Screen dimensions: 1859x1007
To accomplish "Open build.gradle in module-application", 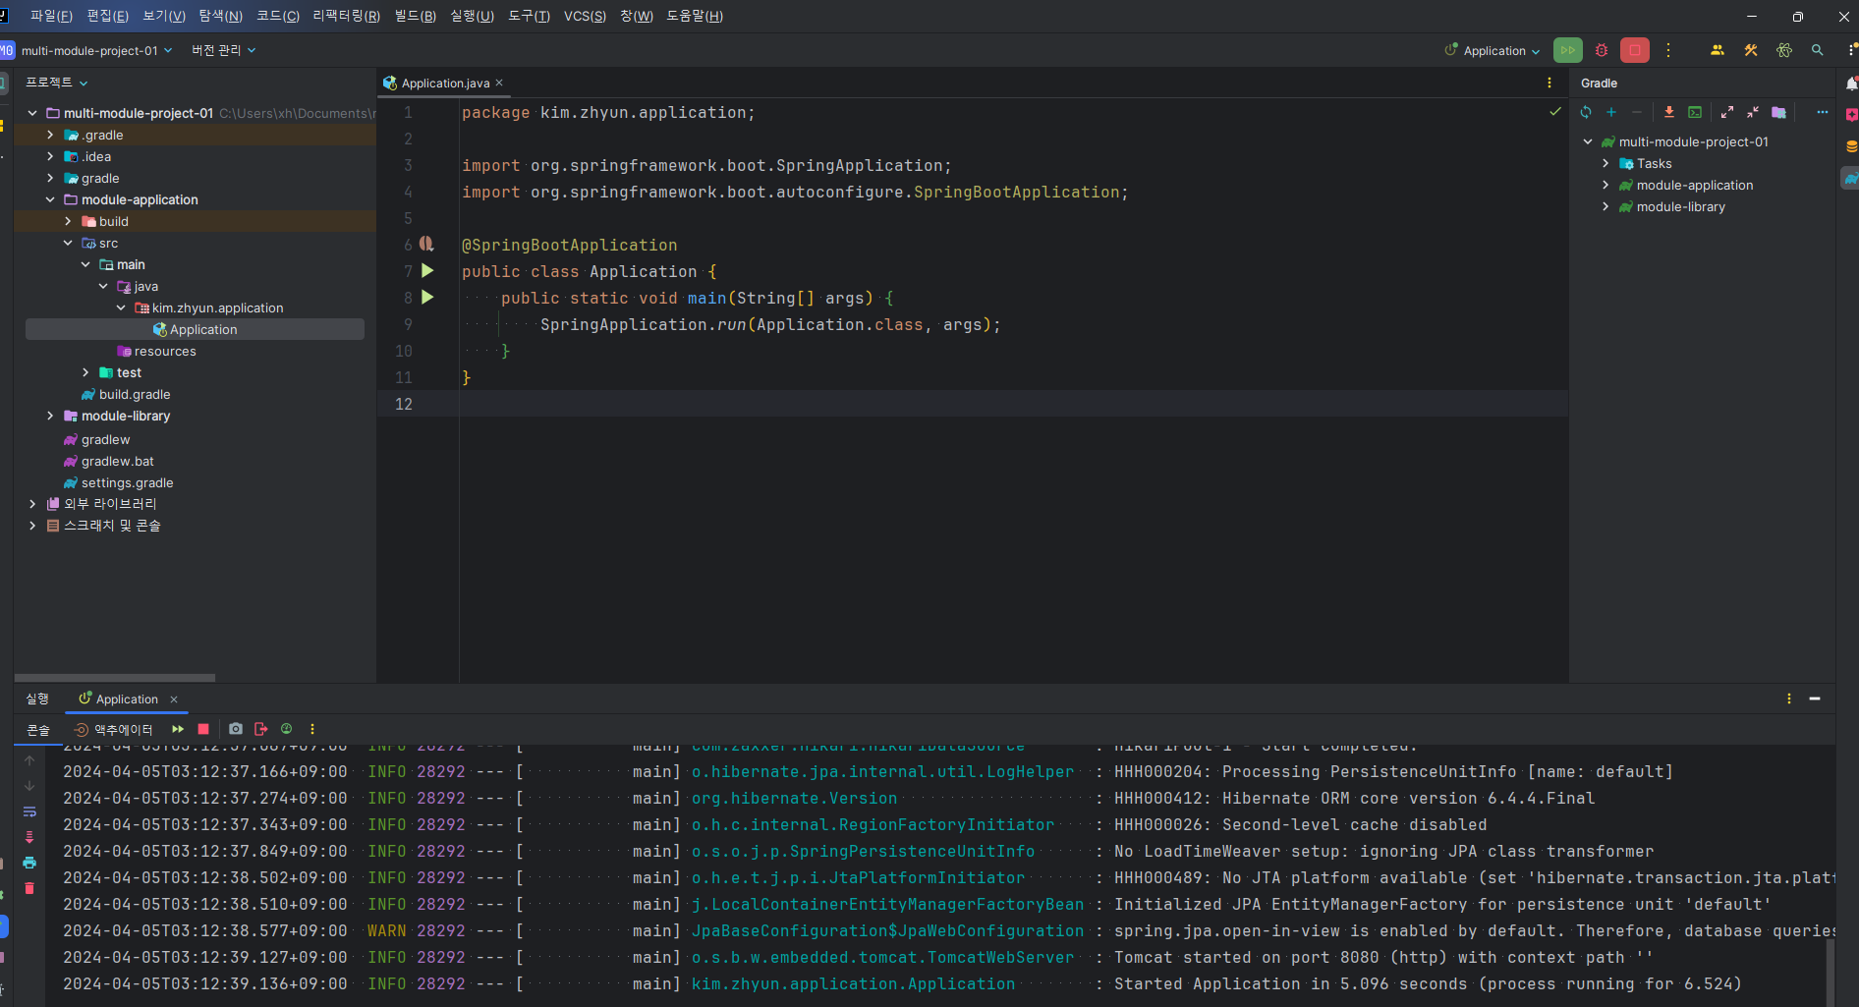I will pyautogui.click(x=135, y=394).
